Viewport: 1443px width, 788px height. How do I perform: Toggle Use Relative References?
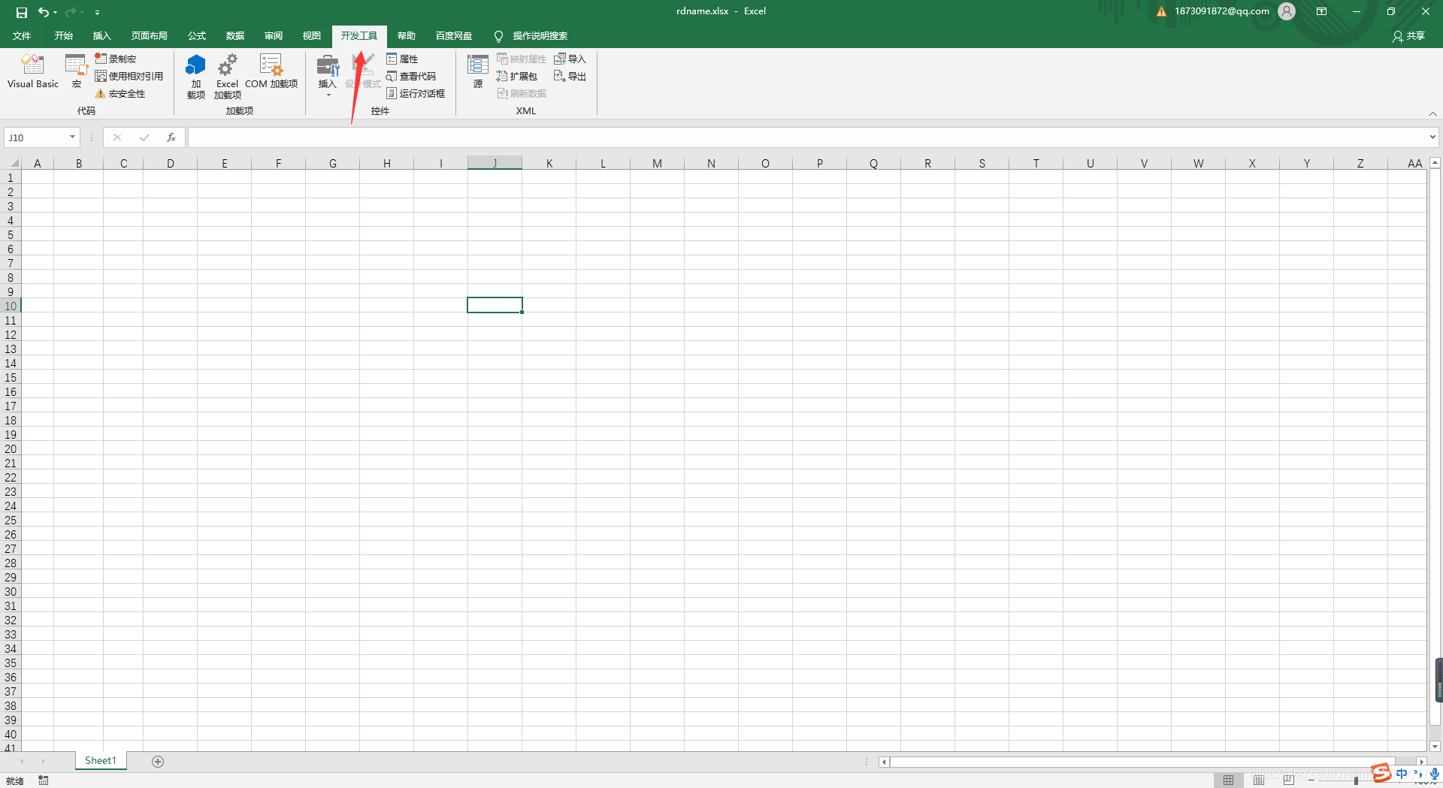(x=129, y=76)
